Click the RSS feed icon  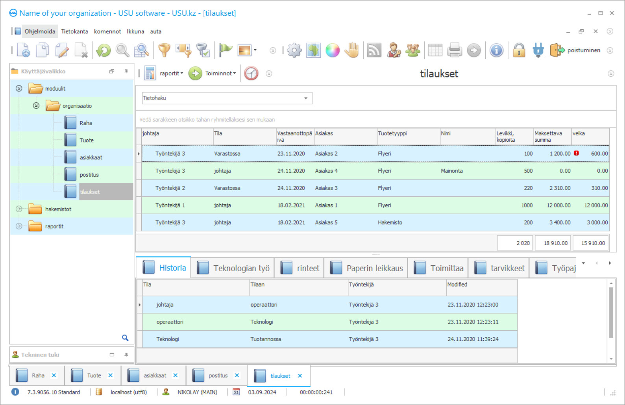[374, 50]
